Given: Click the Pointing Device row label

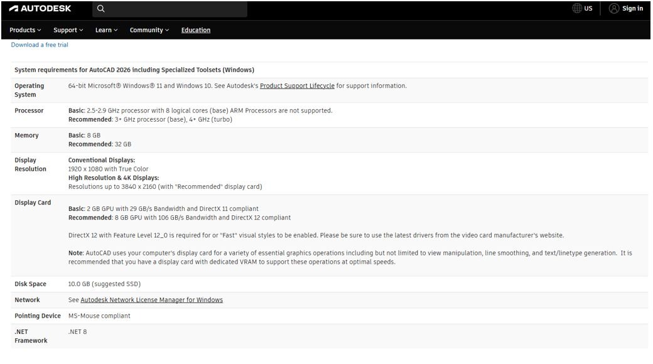Looking at the screenshot, I should point(38,316).
